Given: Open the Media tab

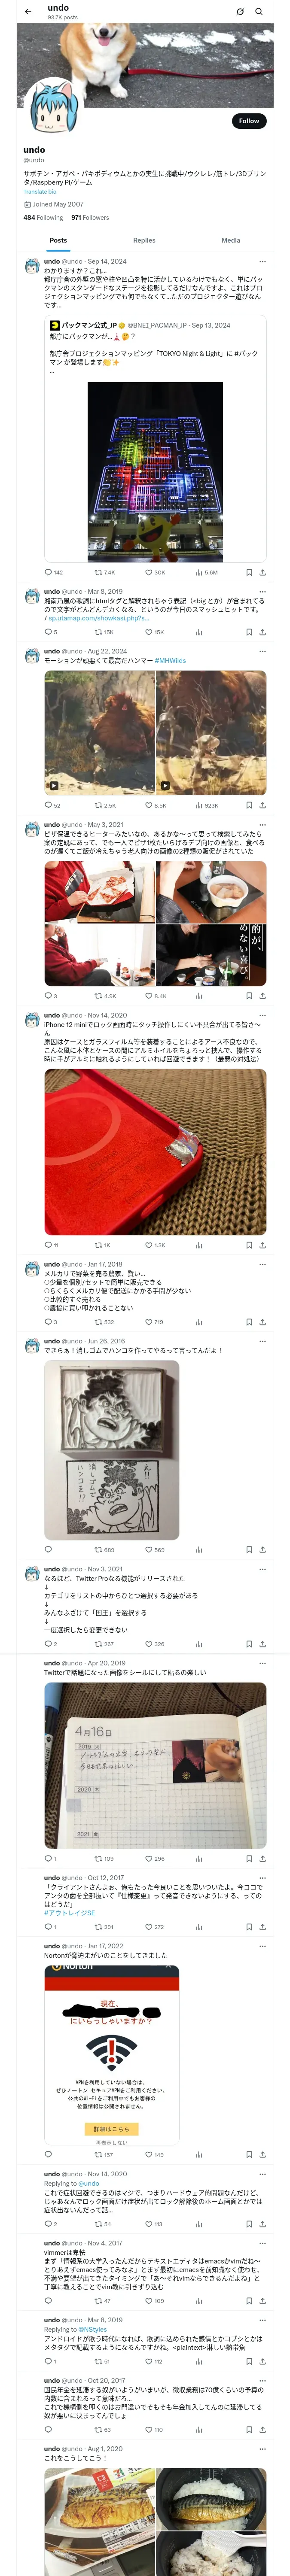Looking at the screenshot, I should [231, 240].
